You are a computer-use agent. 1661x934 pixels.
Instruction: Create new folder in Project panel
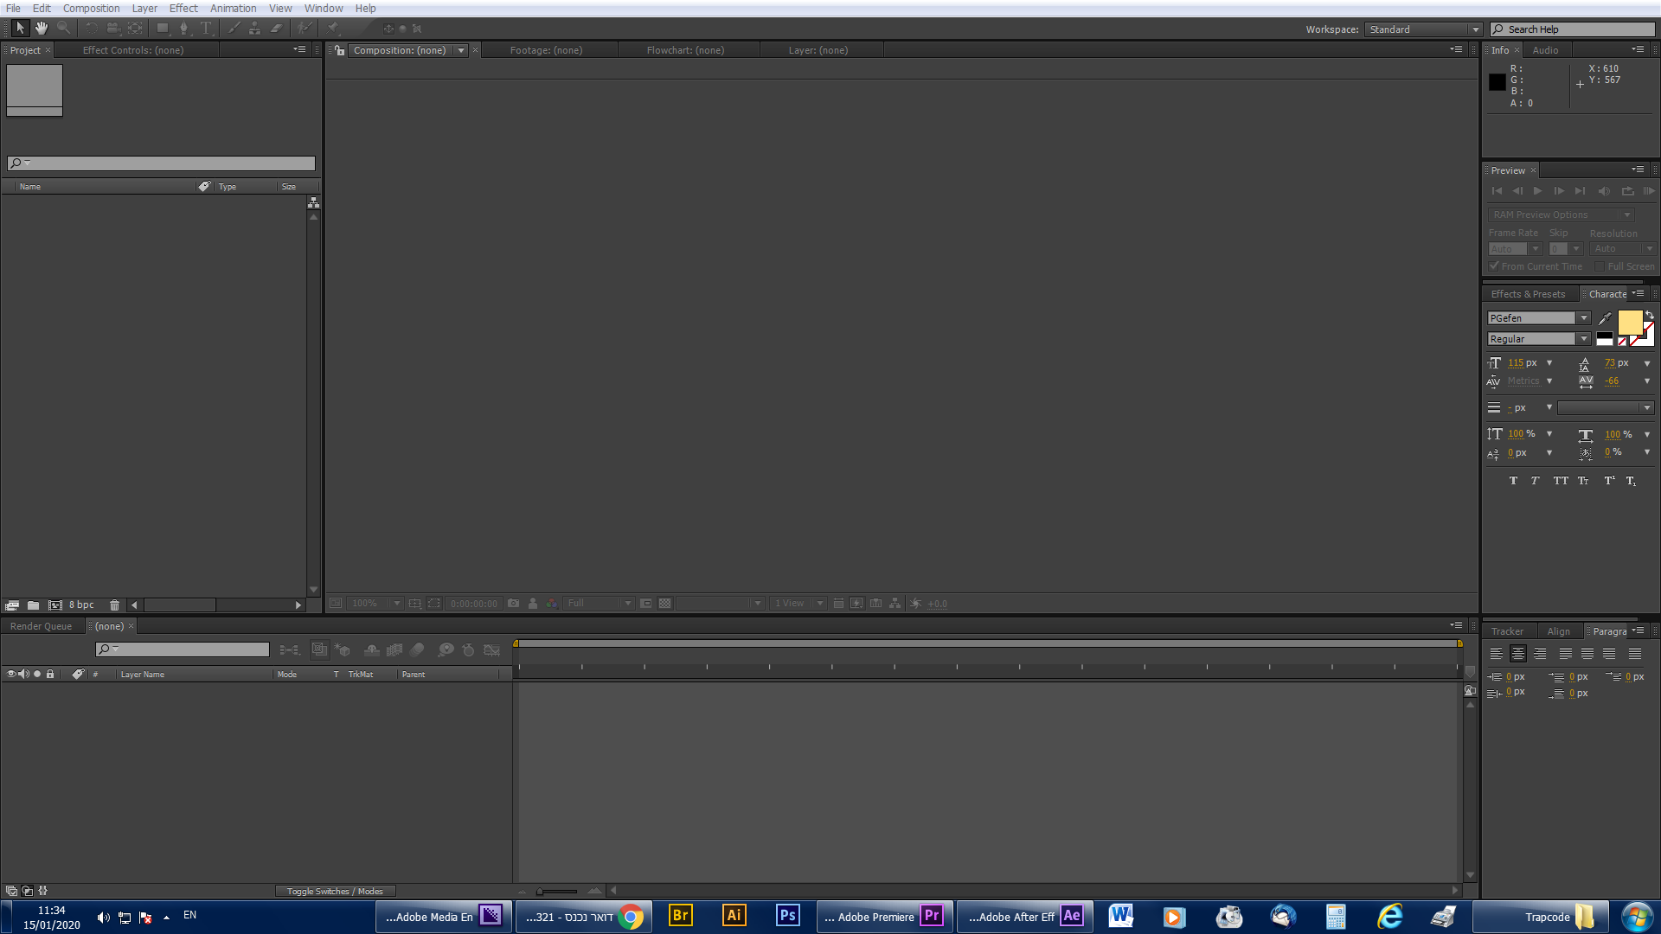(x=33, y=605)
